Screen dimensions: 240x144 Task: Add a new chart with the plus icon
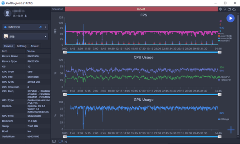pyautogui.click(x=231, y=130)
